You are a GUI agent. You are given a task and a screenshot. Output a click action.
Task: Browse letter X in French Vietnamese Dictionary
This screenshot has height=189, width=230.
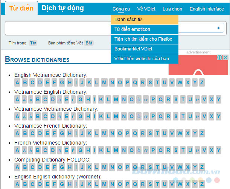[x=212, y=150]
